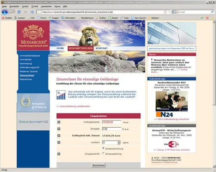Open the Tools developer toolbar menu
The image size is (216, 172).
coord(125,18)
